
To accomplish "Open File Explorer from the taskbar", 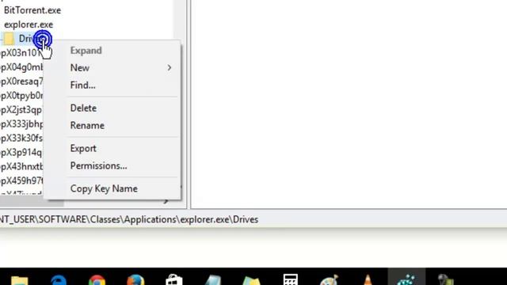I will click(19, 279).
